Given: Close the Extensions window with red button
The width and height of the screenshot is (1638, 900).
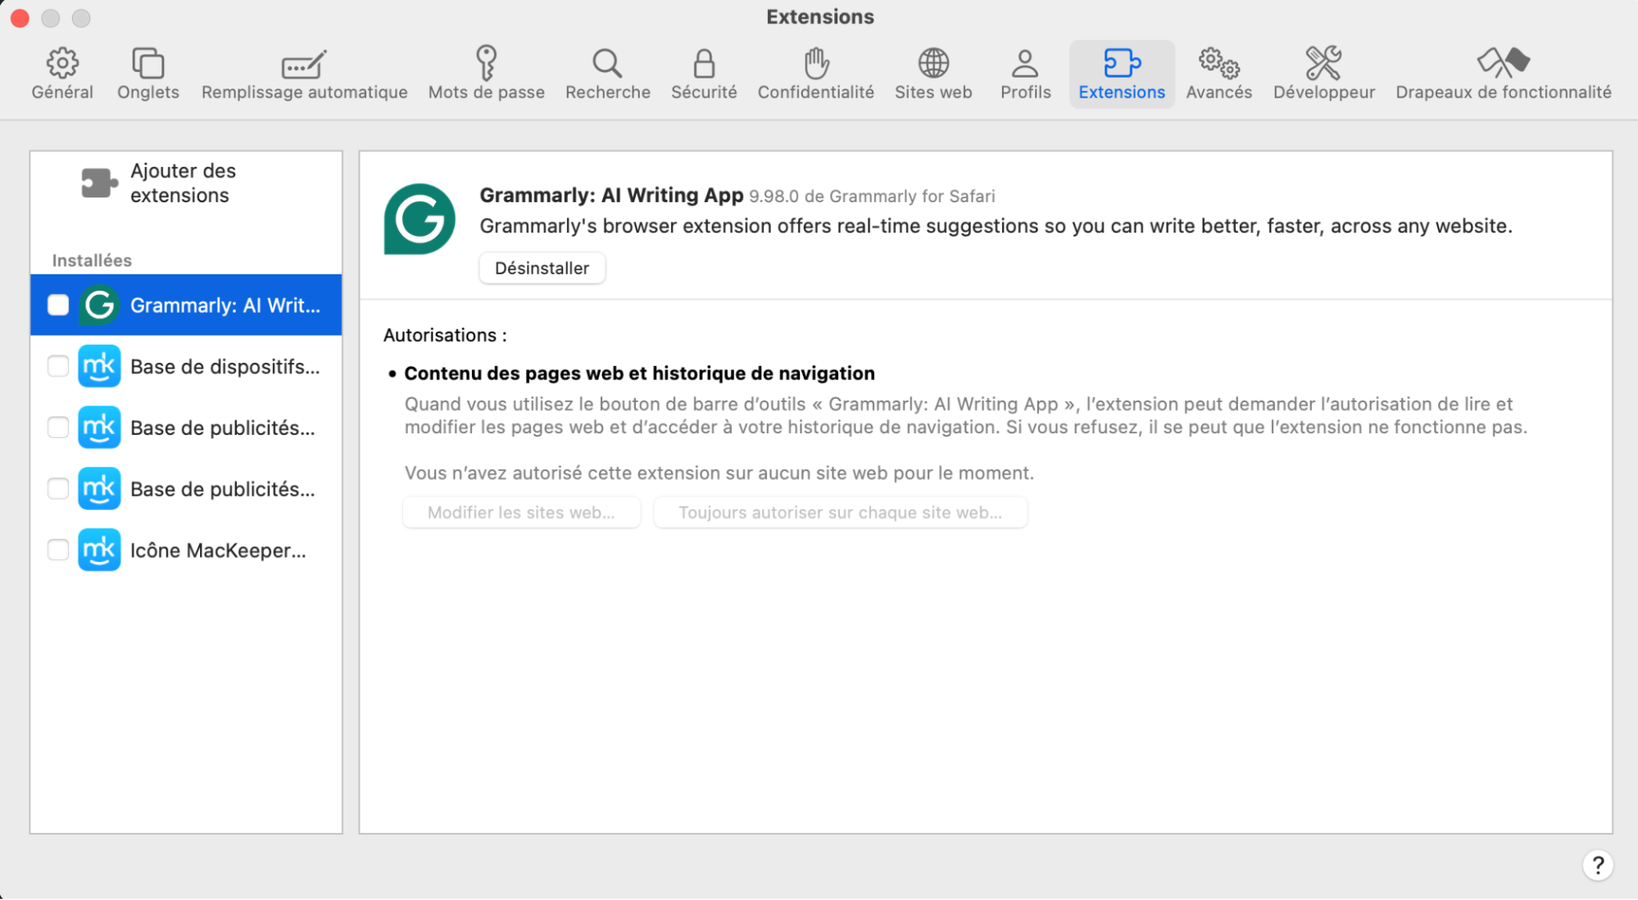Looking at the screenshot, I should 20,17.
